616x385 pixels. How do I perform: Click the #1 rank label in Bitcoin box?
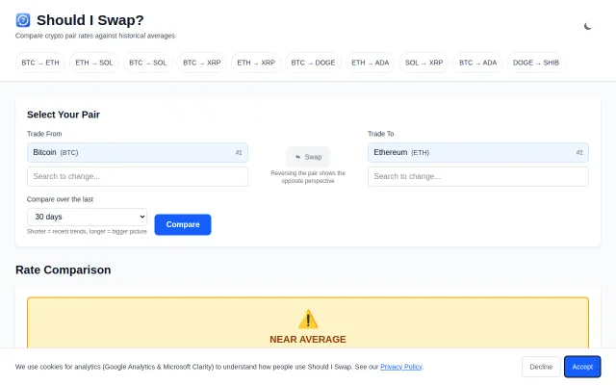[239, 152]
